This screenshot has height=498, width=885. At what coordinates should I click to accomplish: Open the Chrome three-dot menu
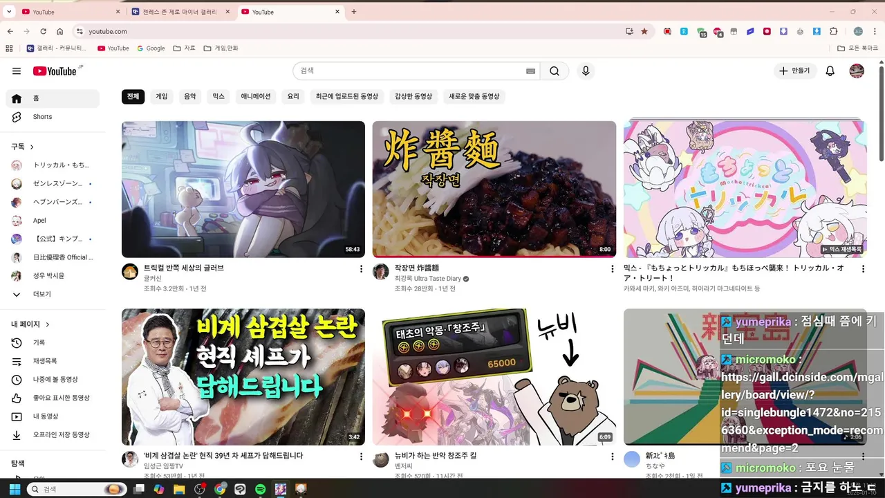[x=876, y=31]
